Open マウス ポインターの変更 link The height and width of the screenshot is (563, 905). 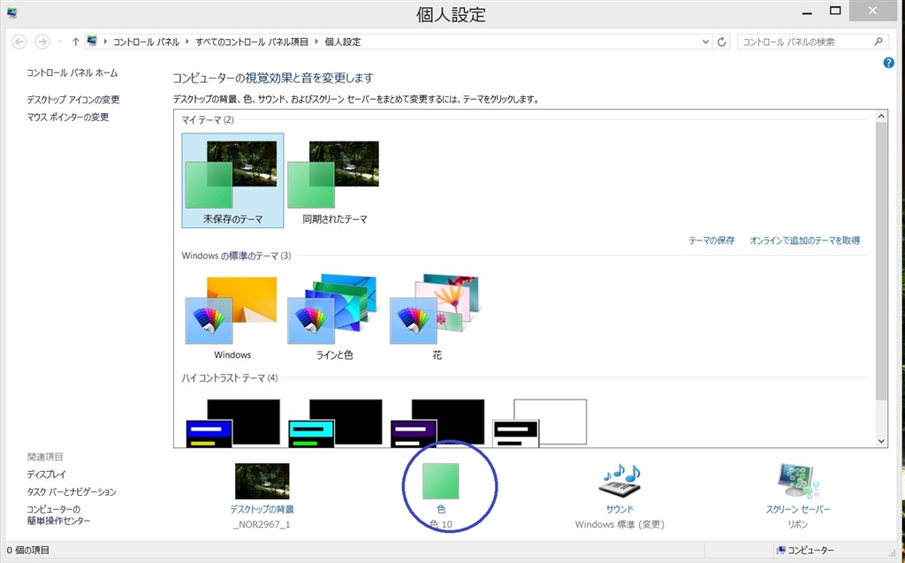point(68,118)
